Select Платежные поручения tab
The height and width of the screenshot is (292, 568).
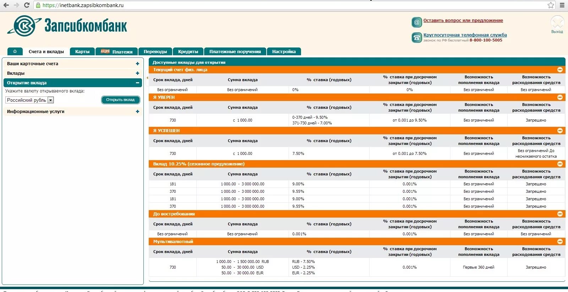[235, 51]
